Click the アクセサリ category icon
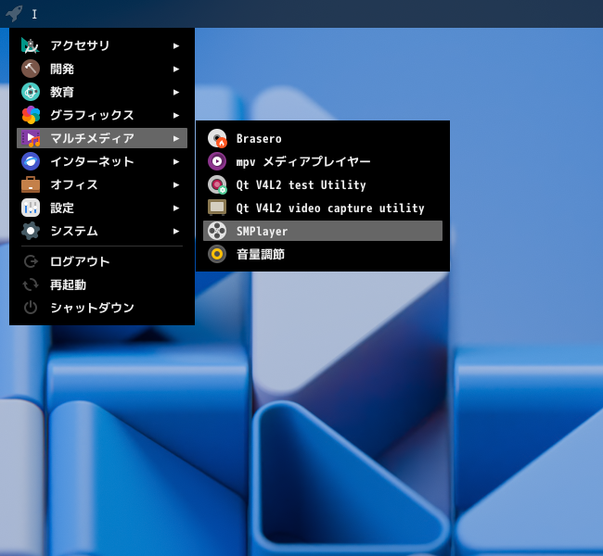Viewport: 603px width, 556px height. 31,45
